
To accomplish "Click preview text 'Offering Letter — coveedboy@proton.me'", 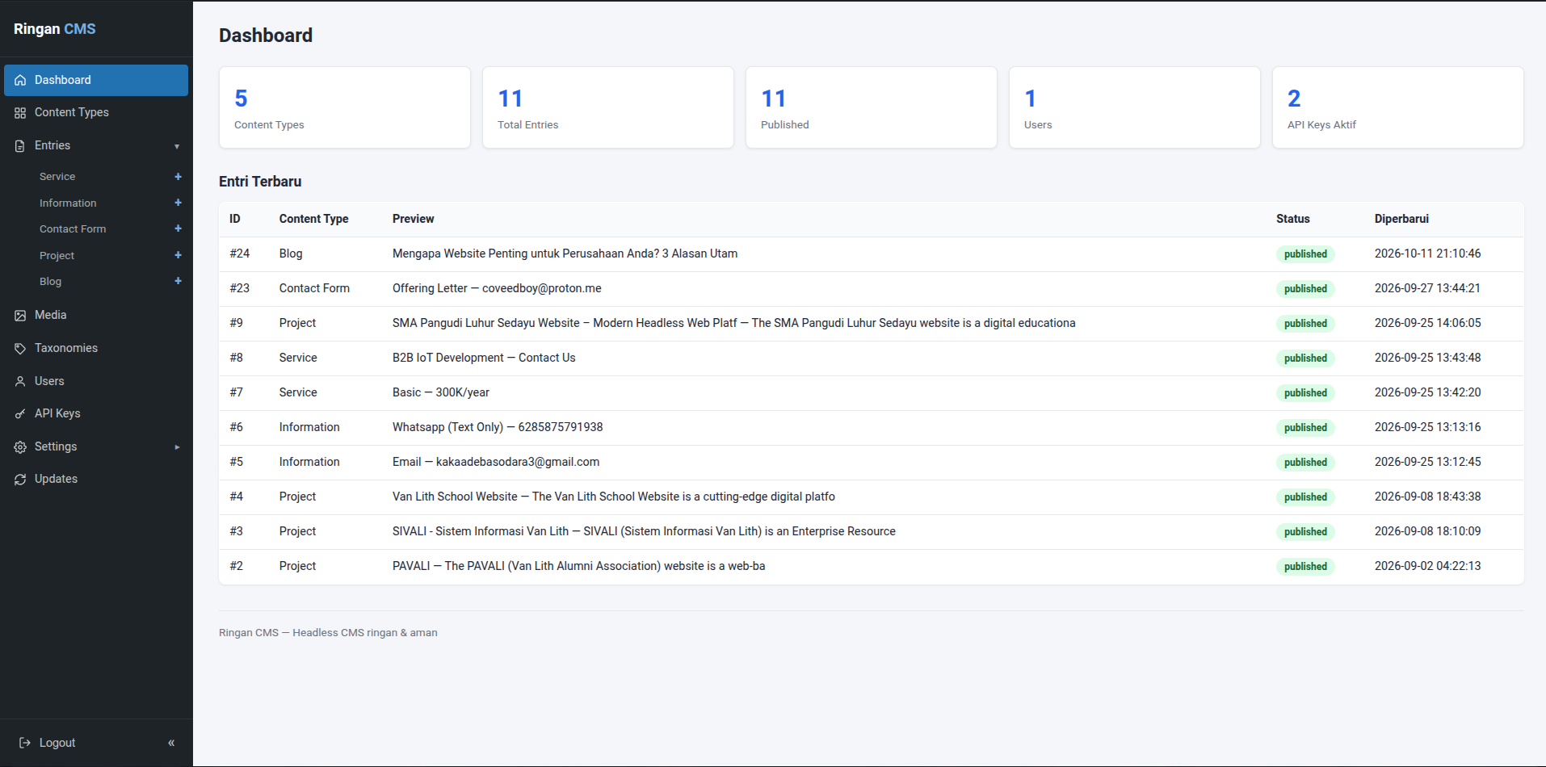I will pos(497,288).
